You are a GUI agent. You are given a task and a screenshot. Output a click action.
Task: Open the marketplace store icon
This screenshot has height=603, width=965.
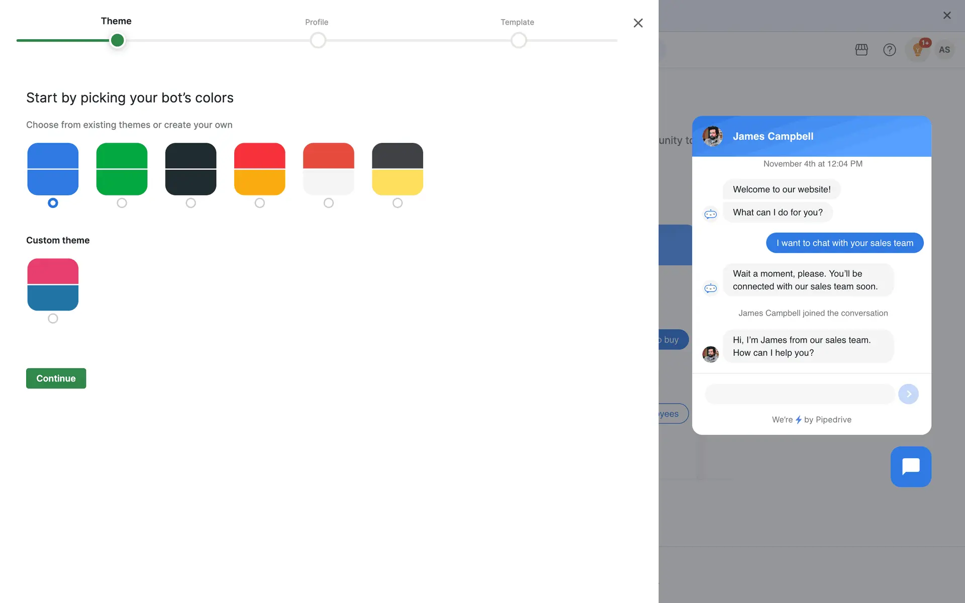(x=861, y=50)
